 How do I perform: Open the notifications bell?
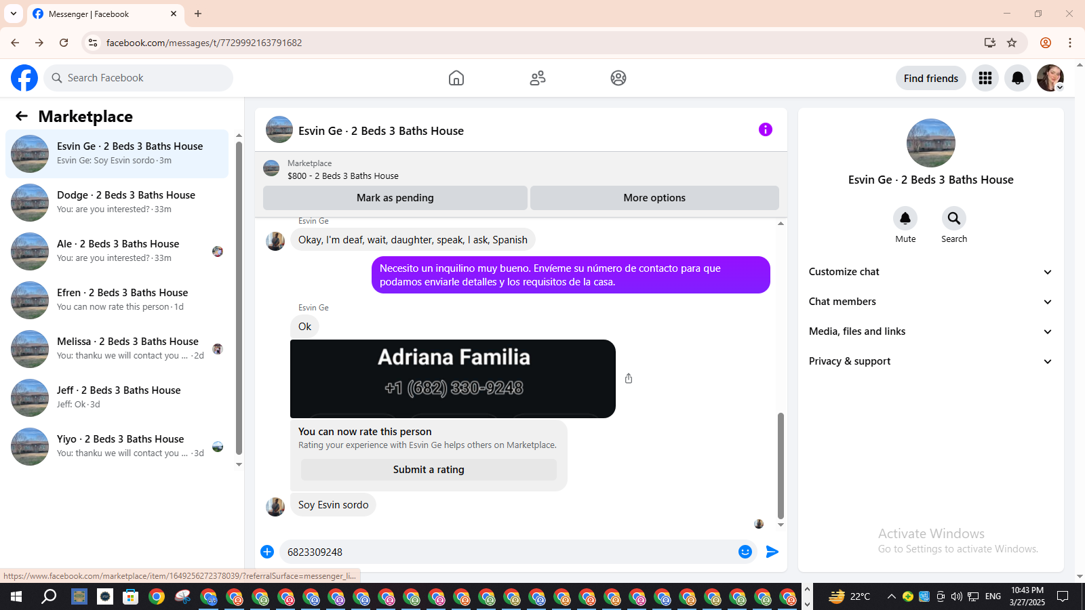(1018, 78)
